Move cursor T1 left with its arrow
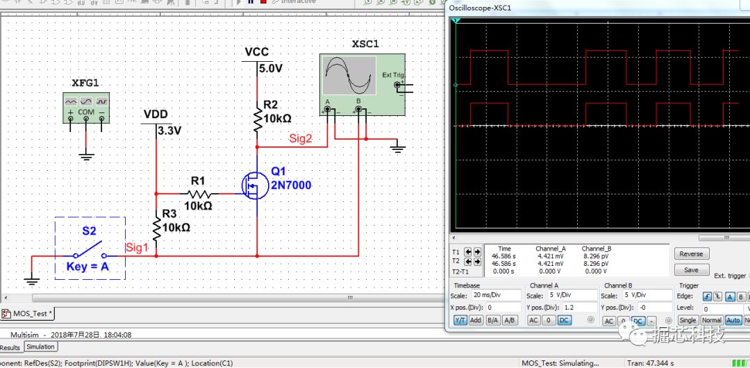Screen dimensions: 750x368 point(468,252)
